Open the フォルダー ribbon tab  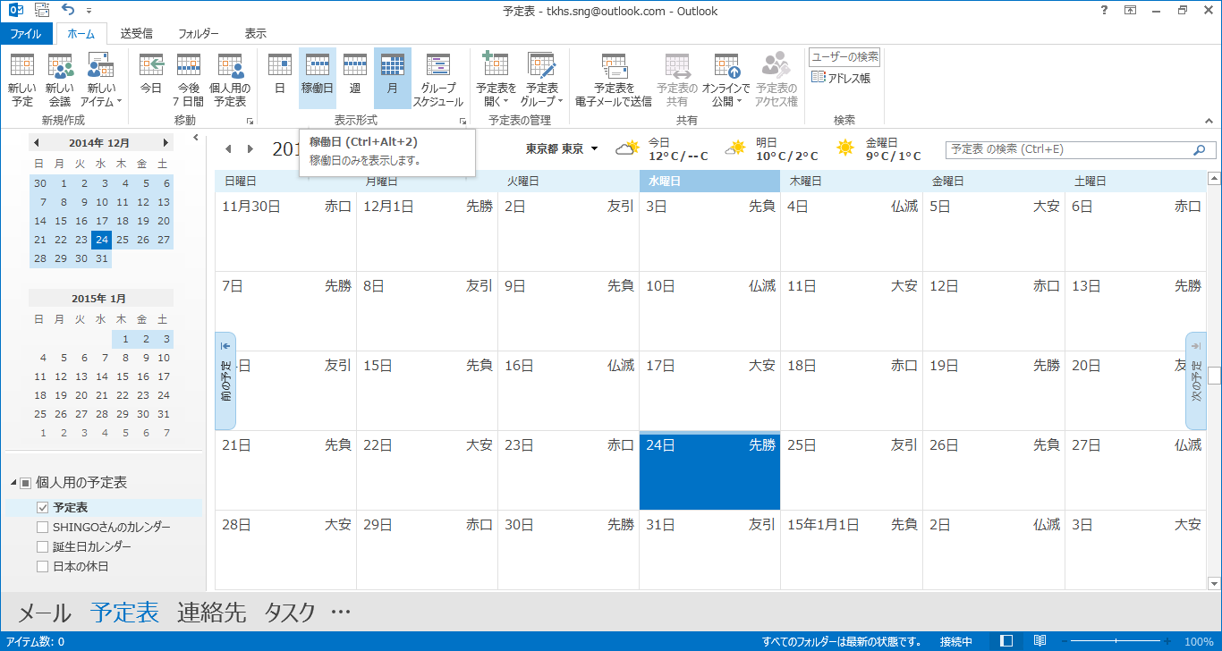(199, 33)
